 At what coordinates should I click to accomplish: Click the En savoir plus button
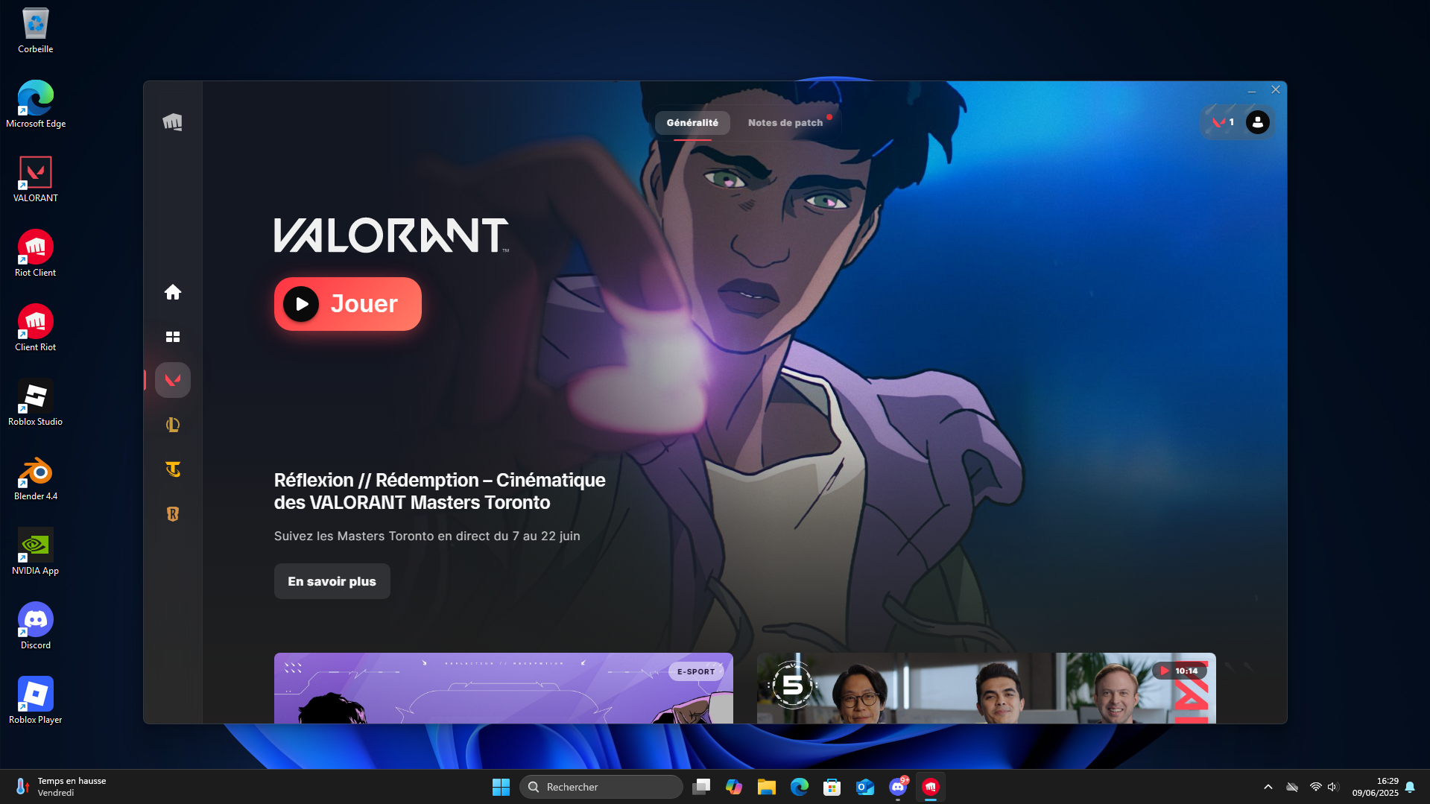coord(332,581)
